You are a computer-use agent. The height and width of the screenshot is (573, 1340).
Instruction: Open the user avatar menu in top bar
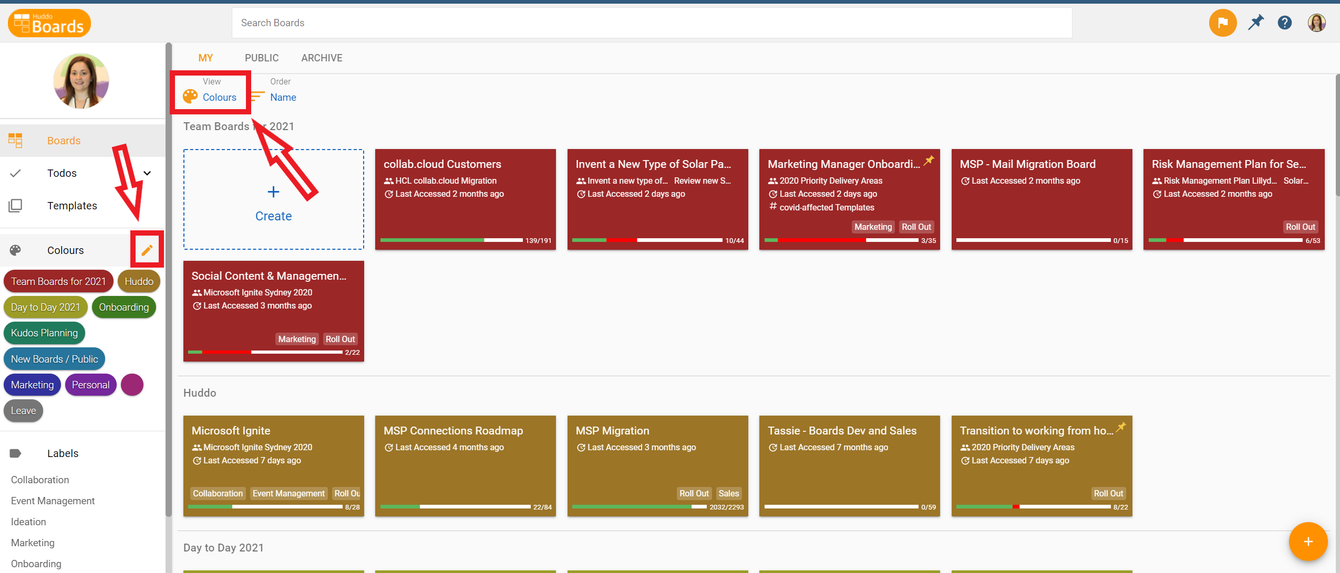pos(1316,23)
